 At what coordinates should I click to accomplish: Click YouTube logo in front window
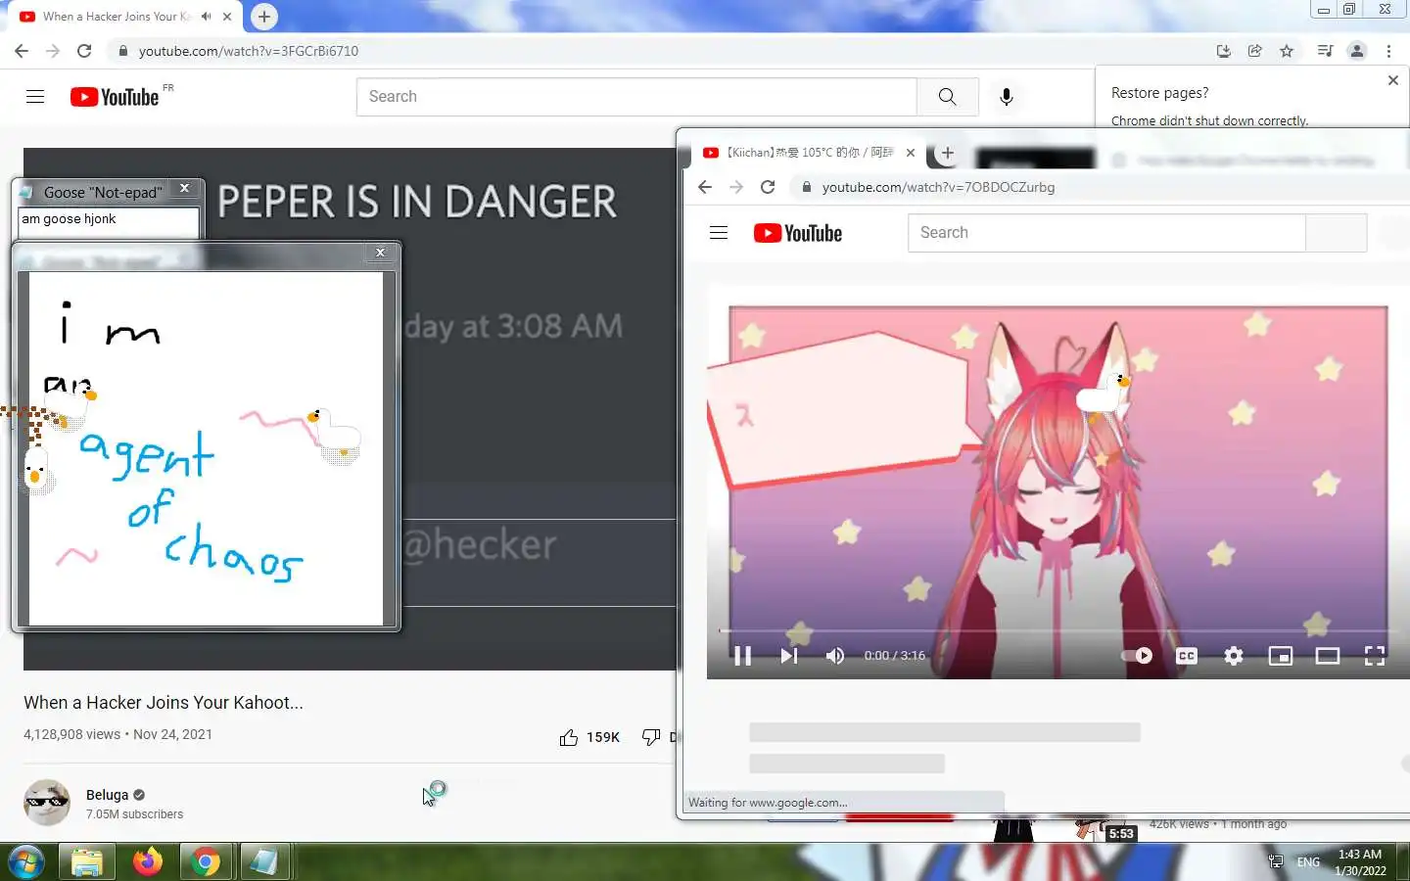click(798, 233)
